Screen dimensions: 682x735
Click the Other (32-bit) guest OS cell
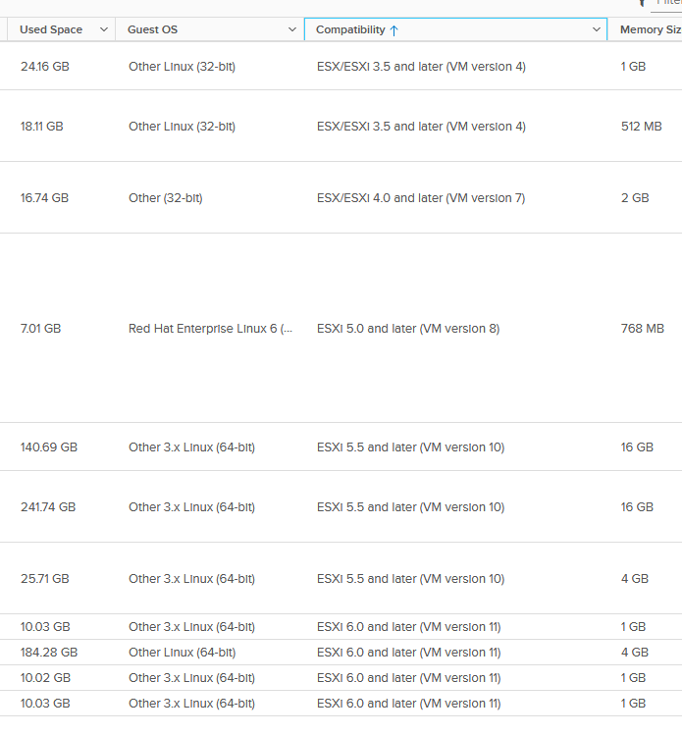(165, 198)
